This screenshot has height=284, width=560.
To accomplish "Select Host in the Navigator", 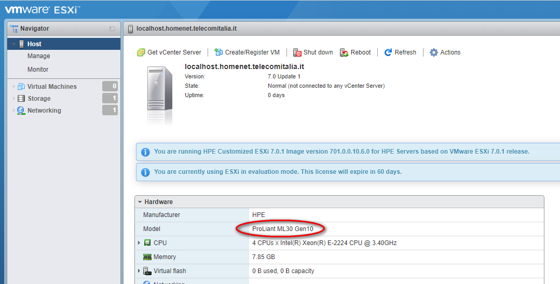I will coord(64,44).
